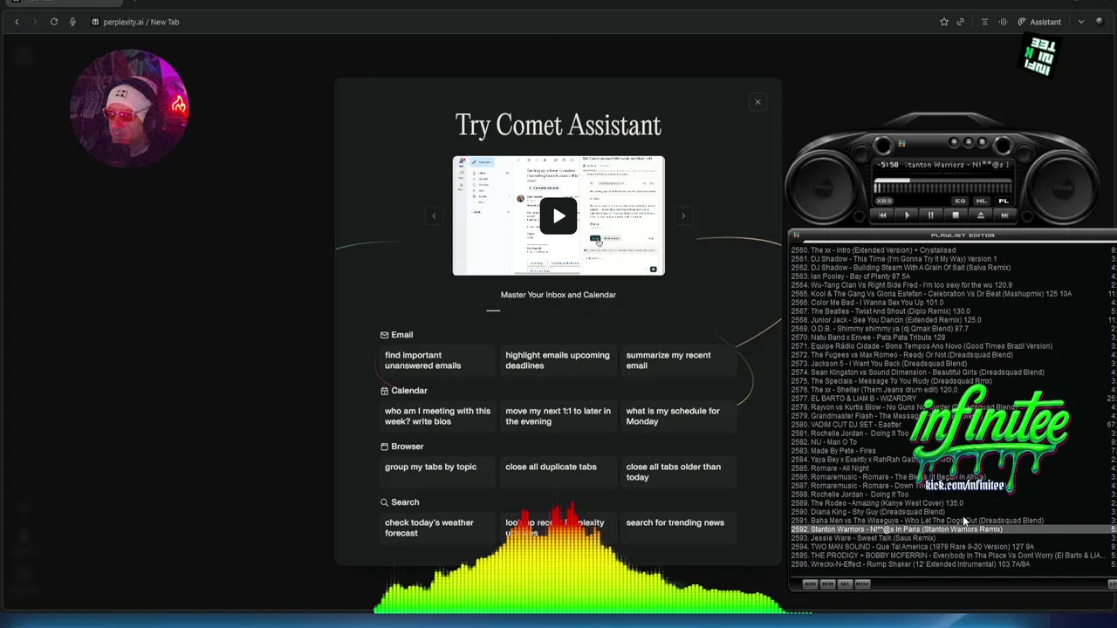Choose 'summarize my recent email' suggestion

pyautogui.click(x=678, y=360)
